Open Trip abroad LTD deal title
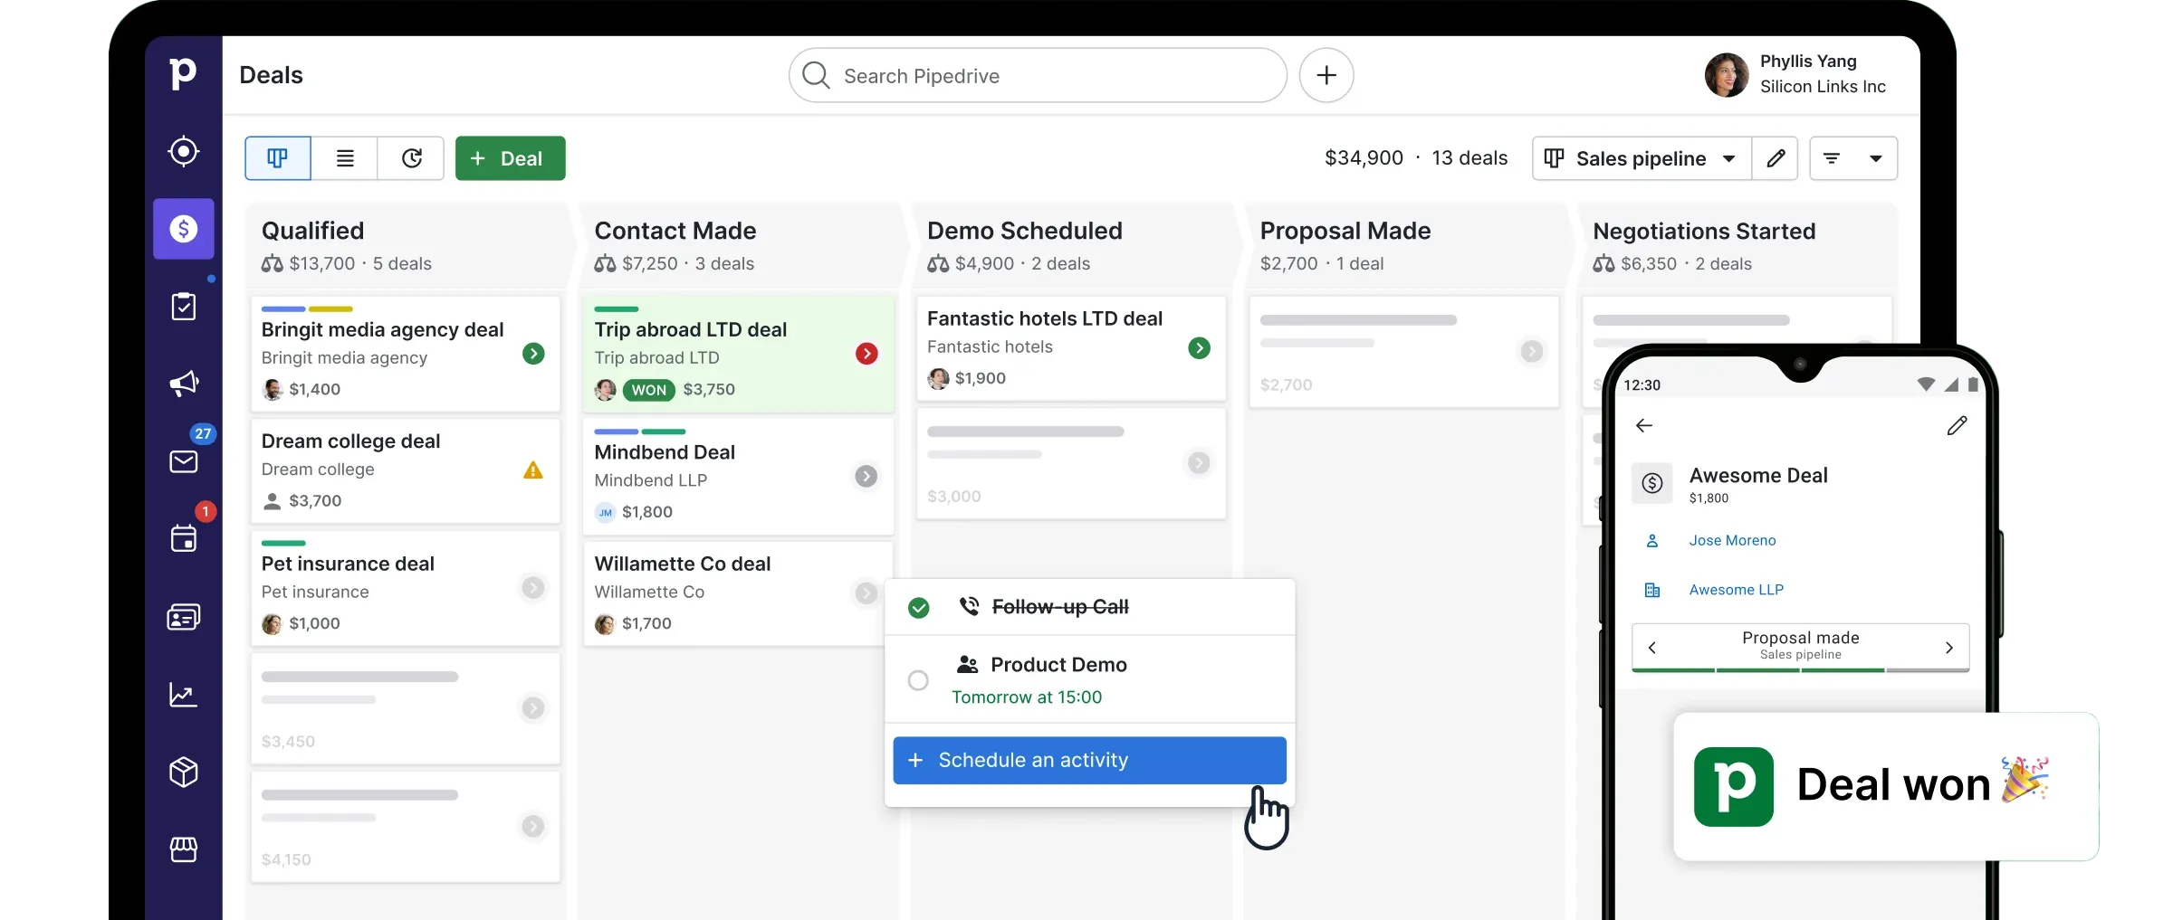Image resolution: width=2173 pixels, height=920 pixels. coord(690,329)
